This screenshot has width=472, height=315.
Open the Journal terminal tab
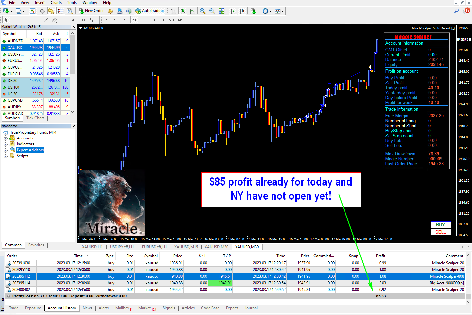click(251, 308)
